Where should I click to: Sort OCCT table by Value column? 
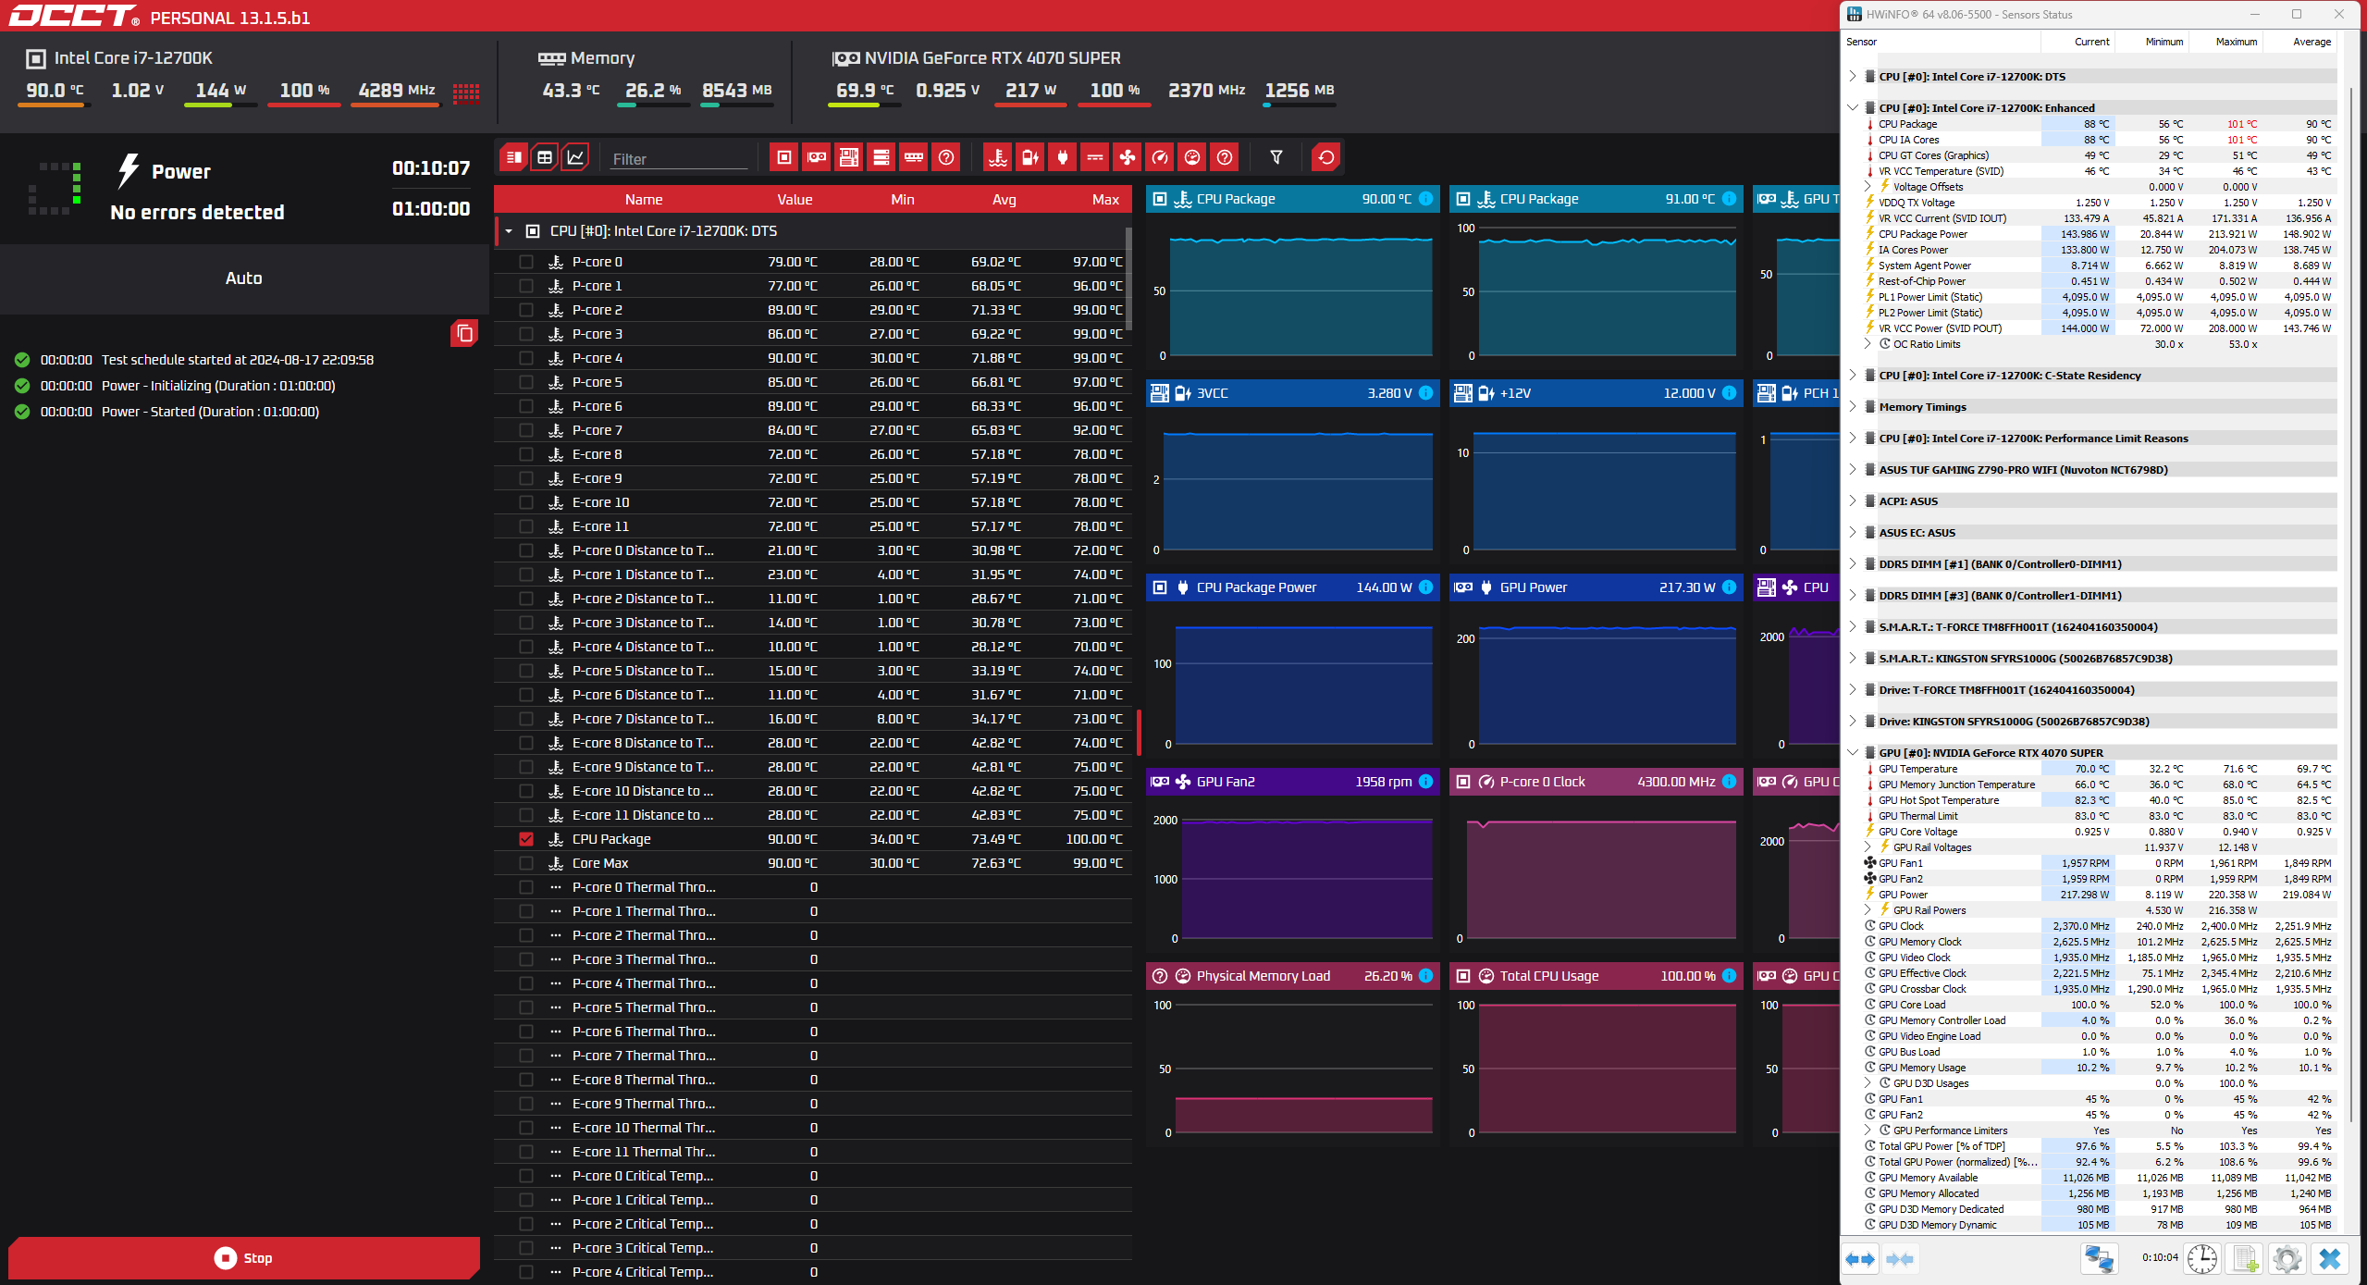tap(795, 200)
